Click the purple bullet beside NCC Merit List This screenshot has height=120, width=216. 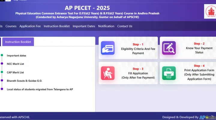click(2, 64)
